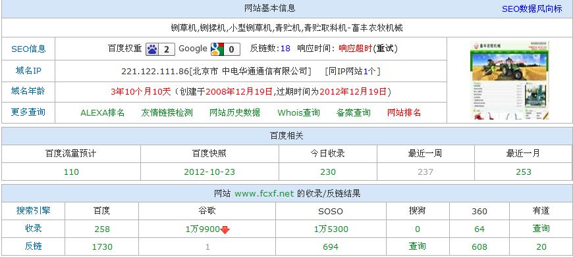Click the 反链数 value 18
This screenshot has width=573, height=257.
(x=285, y=49)
